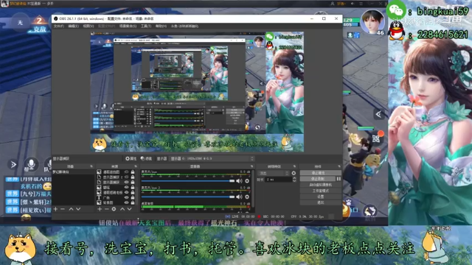This screenshot has width=472, height=265.
Task: Add a new scene with plus icon
Action: pos(55,209)
